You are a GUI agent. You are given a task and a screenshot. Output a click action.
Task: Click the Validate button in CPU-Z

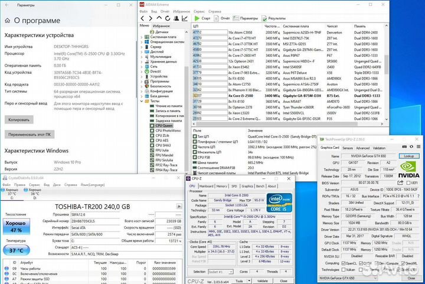coord(262,281)
